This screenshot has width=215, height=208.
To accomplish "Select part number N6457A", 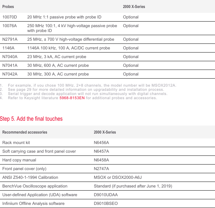I will (101, 151).
